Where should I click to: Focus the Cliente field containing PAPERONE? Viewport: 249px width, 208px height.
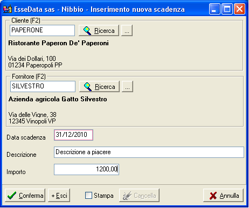point(43,30)
